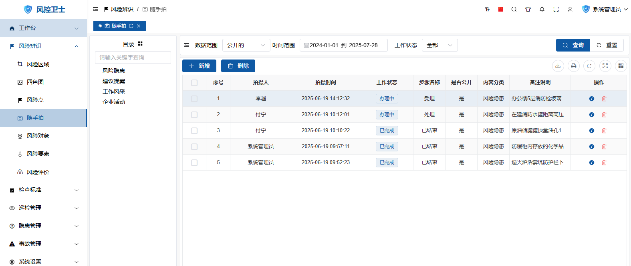Click the 查询 search button
The width and height of the screenshot is (631, 266).
(573, 45)
